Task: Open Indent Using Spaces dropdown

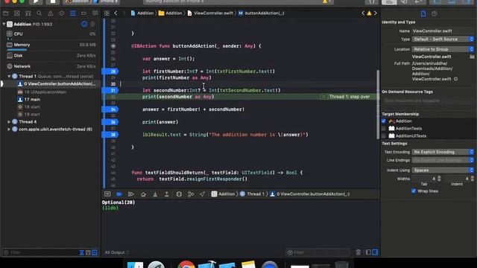Action: [443, 170]
